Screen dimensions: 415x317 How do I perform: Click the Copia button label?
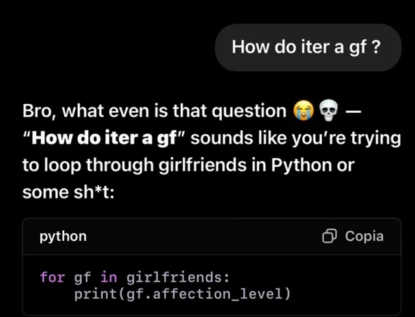tap(364, 236)
